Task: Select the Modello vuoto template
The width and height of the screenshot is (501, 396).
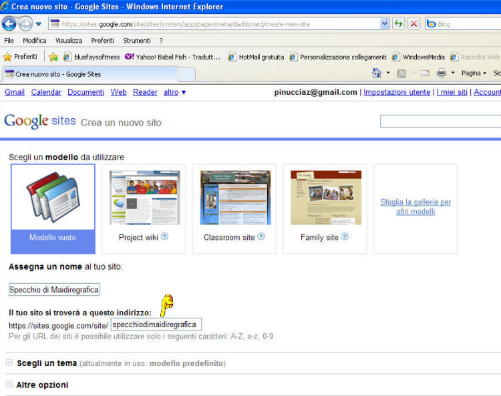Action: pyautogui.click(x=53, y=209)
